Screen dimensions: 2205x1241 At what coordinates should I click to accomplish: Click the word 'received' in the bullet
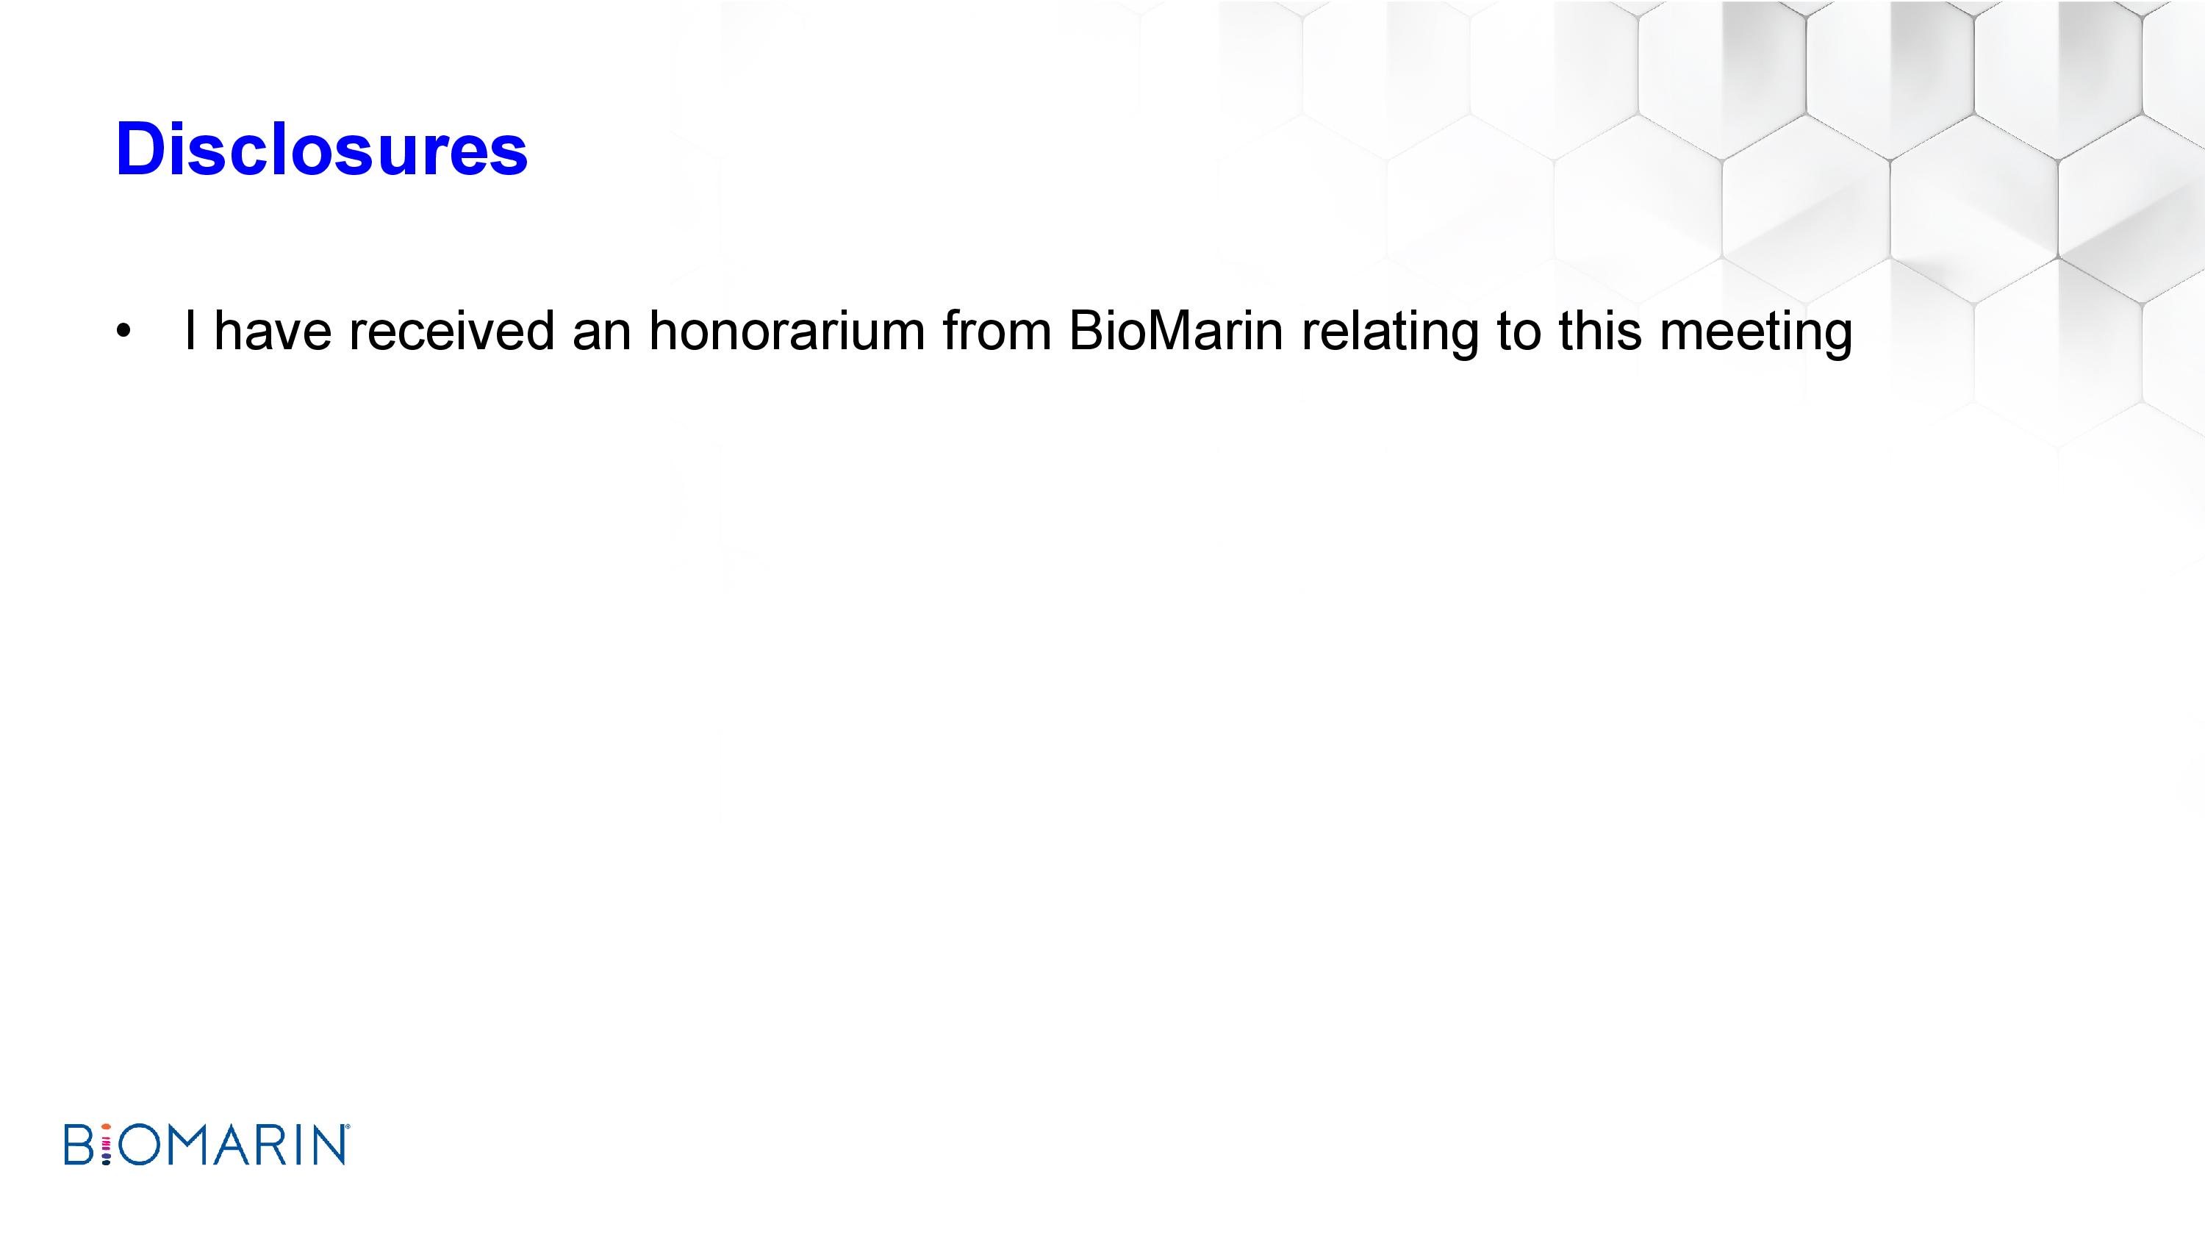click(451, 331)
